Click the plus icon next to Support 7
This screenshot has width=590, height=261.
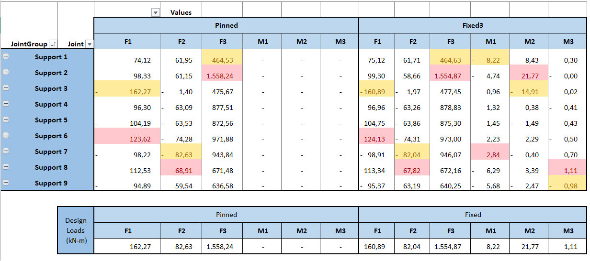coord(6,151)
